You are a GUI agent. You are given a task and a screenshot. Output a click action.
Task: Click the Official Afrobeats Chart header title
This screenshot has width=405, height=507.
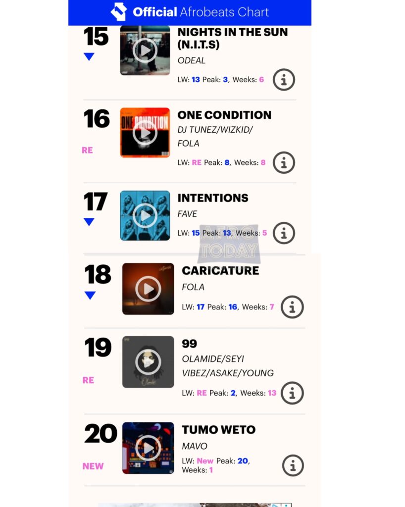(201, 12)
